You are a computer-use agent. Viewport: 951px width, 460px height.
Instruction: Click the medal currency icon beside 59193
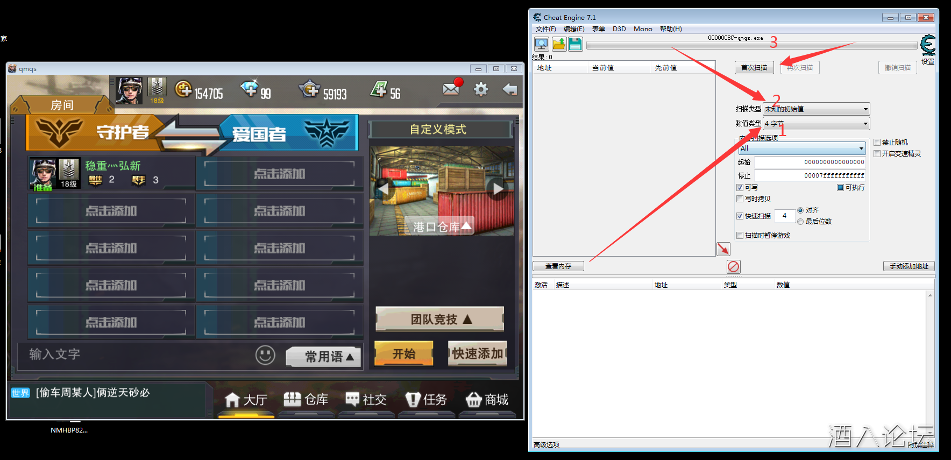pyautogui.click(x=310, y=89)
